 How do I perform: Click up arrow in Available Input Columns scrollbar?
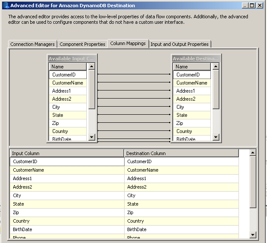(91, 66)
